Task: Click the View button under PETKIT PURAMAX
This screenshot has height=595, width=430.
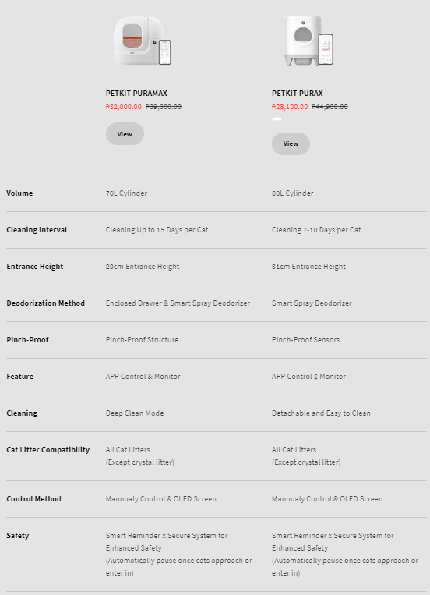Action: 125,134
